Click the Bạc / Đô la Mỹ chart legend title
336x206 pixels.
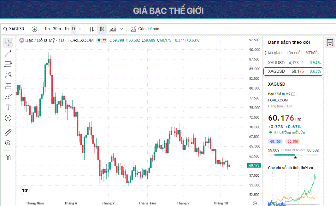[59, 40]
